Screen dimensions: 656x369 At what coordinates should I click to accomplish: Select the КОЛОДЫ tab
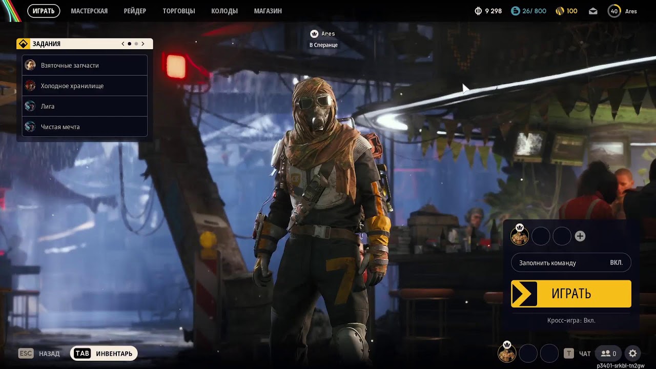pos(224,11)
